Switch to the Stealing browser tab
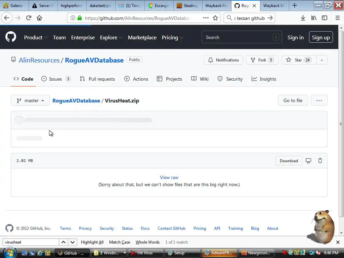The image size is (344, 258). pyautogui.click(x=187, y=6)
